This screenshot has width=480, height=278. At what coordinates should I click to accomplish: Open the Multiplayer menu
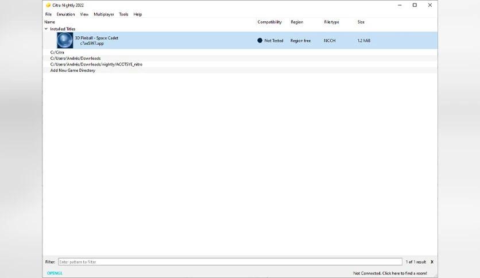click(x=104, y=14)
